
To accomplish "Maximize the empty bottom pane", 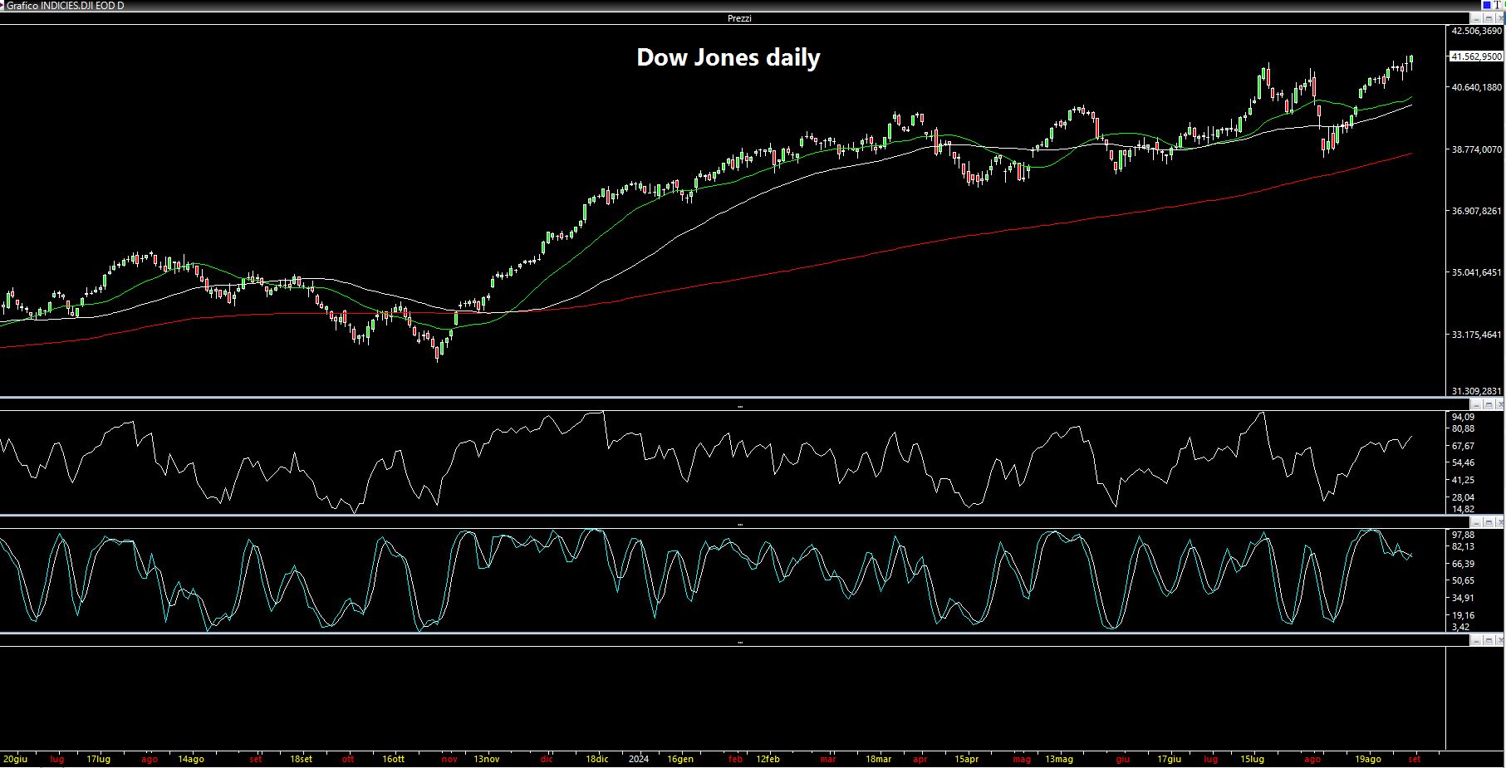I will (1489, 640).
